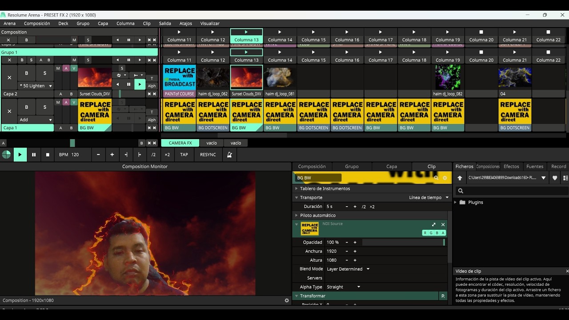Switch to the Fuentes tab
Screen dimensions: 569x320
[535, 167]
